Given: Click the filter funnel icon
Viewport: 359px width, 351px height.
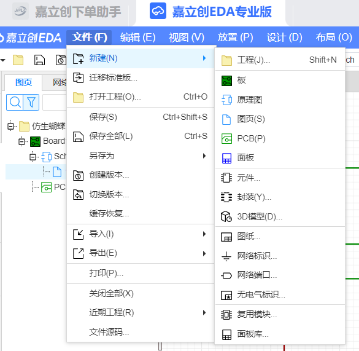Looking at the screenshot, I should click(31, 102).
